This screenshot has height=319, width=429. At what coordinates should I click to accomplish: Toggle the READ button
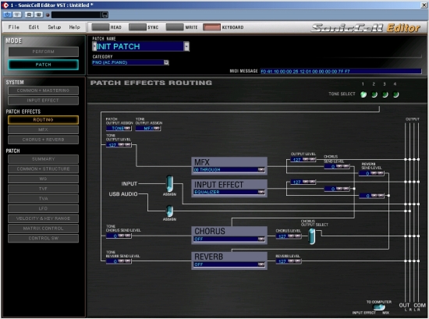point(101,27)
